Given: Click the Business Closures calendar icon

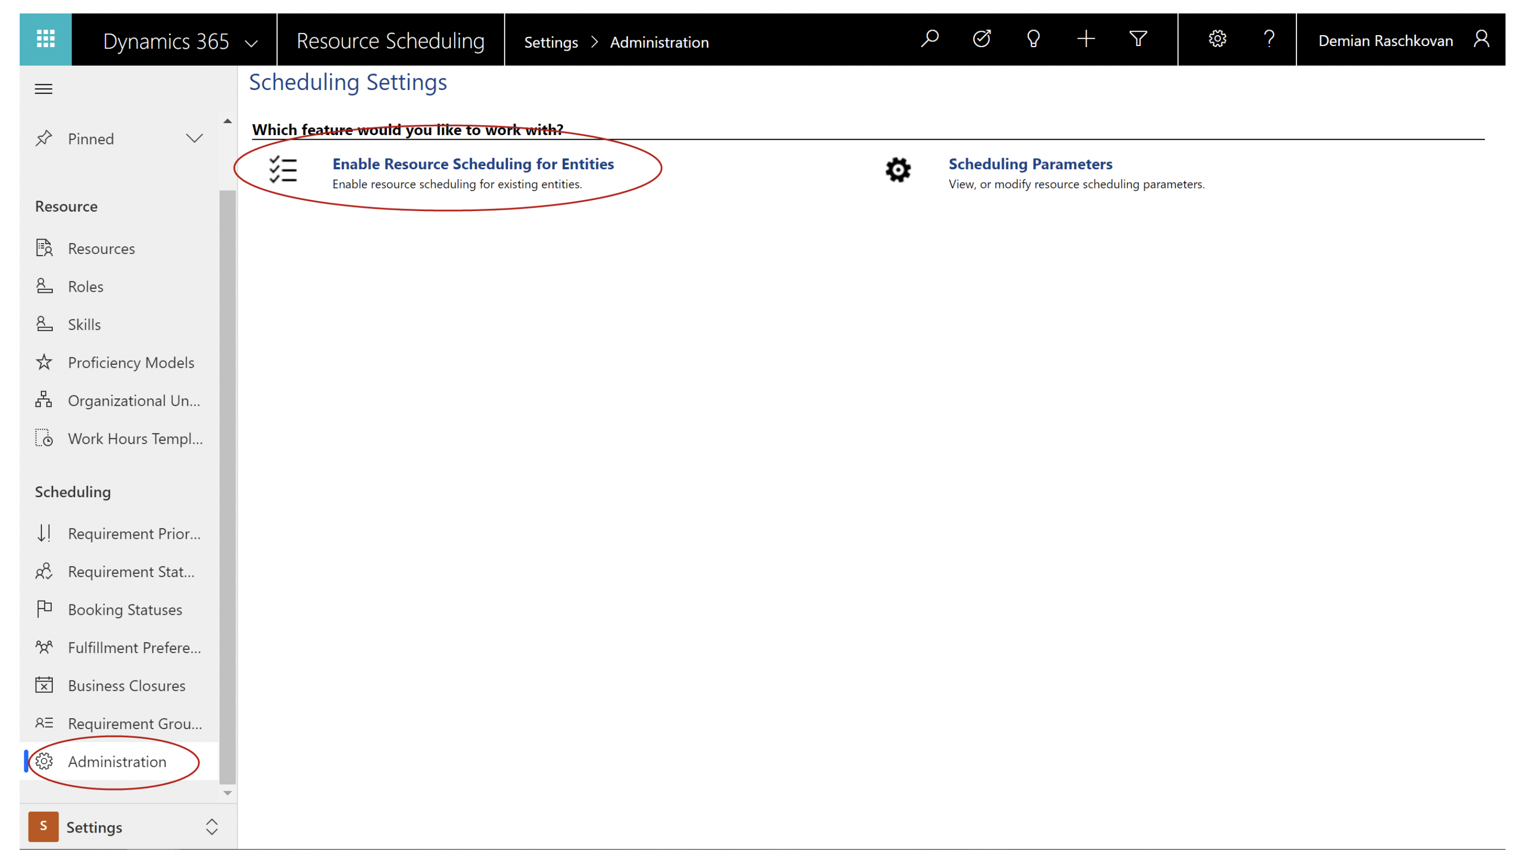Looking at the screenshot, I should pyautogui.click(x=44, y=685).
